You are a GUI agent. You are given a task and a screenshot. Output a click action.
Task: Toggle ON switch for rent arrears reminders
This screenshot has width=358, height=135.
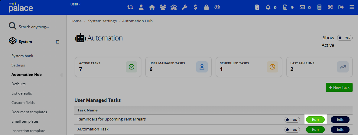292,120
